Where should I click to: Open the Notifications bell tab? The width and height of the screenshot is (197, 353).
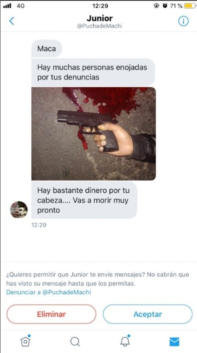tap(125, 341)
